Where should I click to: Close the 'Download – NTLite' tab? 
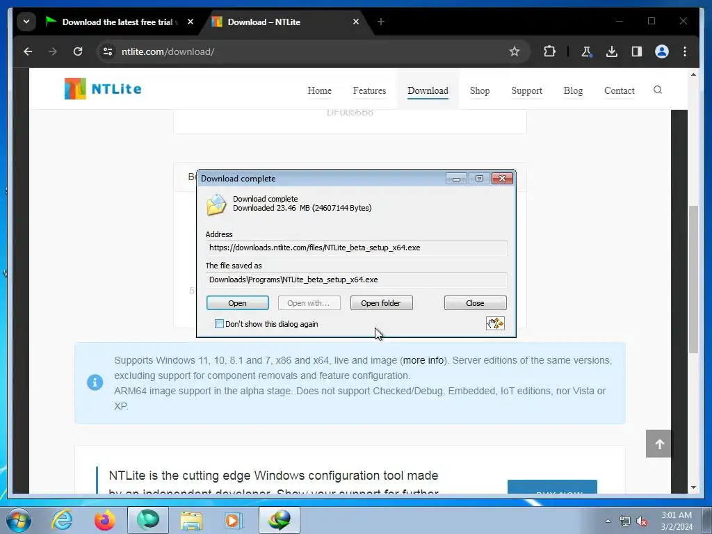click(356, 22)
